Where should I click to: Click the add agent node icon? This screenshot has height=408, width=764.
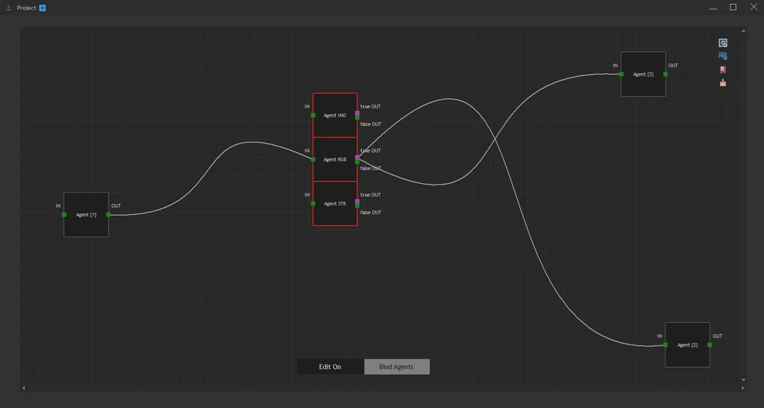click(723, 43)
